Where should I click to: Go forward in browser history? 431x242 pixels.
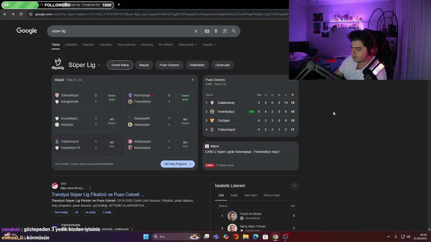tap(13, 14)
